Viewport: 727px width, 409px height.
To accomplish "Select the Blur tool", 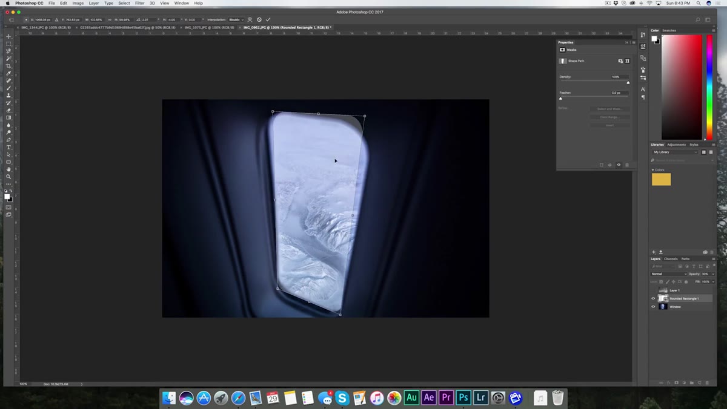I will (8, 125).
